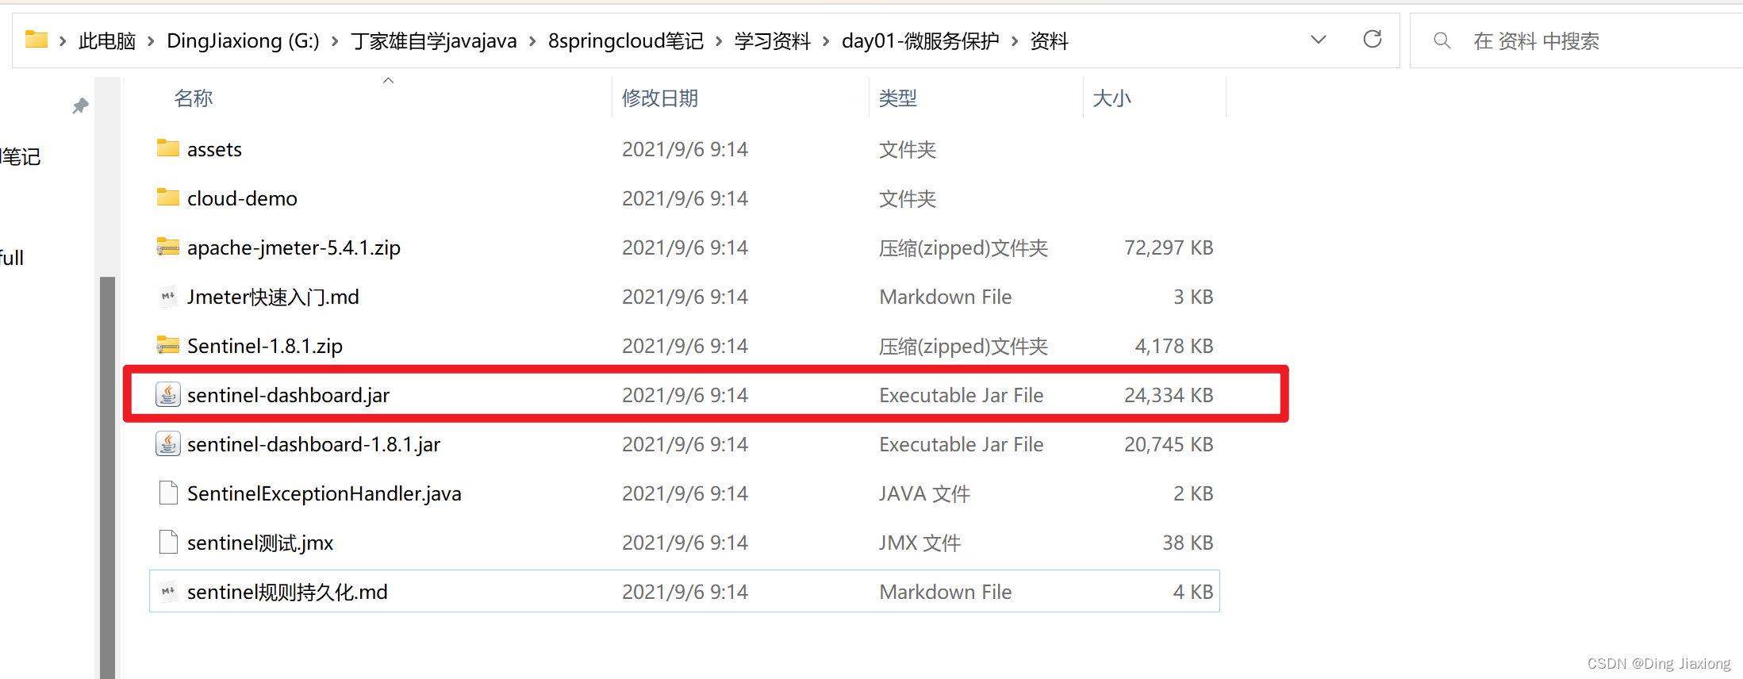The height and width of the screenshot is (679, 1743).
Task: Go to day01-微服务保护 in breadcrumb
Action: (920, 40)
